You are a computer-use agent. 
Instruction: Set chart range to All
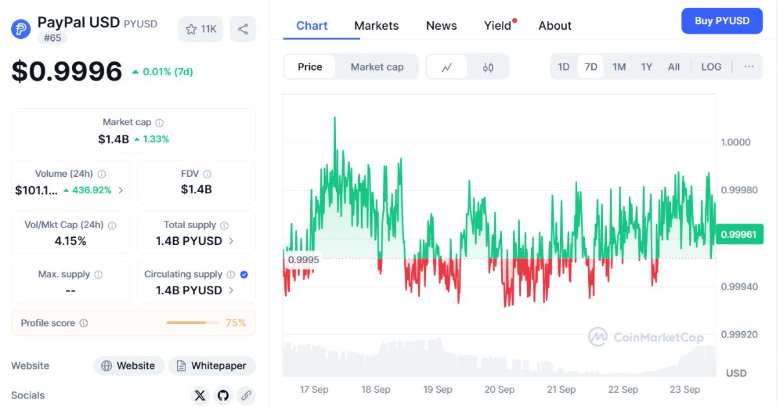click(x=674, y=67)
